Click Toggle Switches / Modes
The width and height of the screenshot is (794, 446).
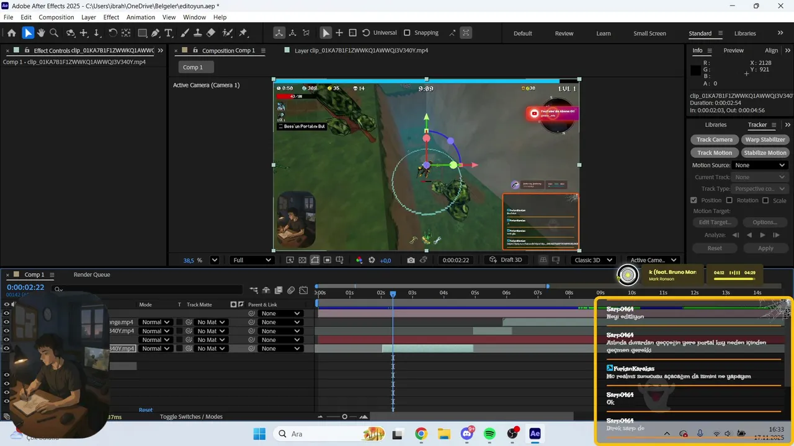[191, 417]
